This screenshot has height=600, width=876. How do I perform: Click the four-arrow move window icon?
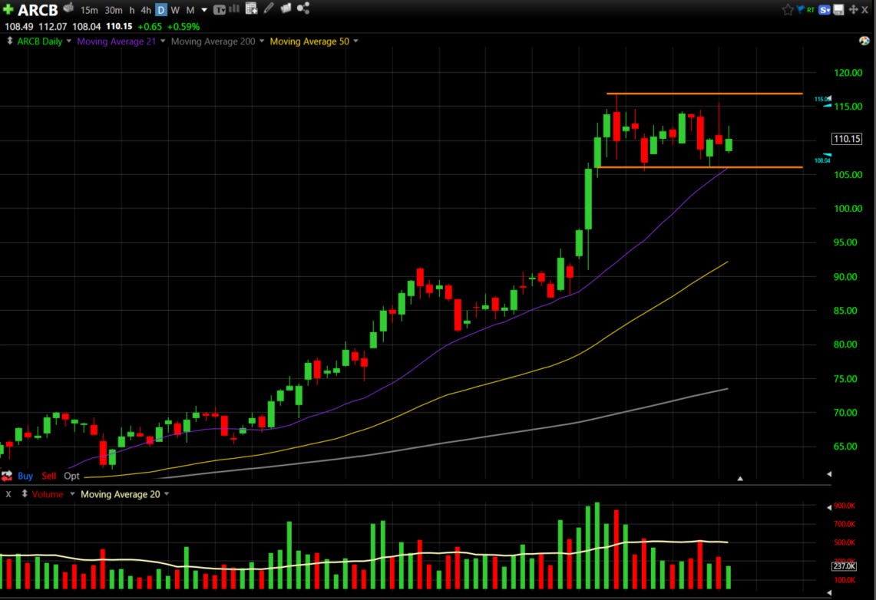point(853,9)
